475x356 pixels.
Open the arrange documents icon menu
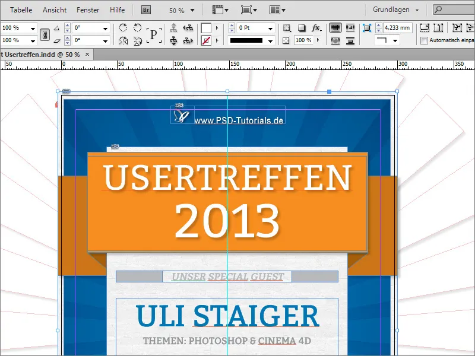click(x=277, y=10)
